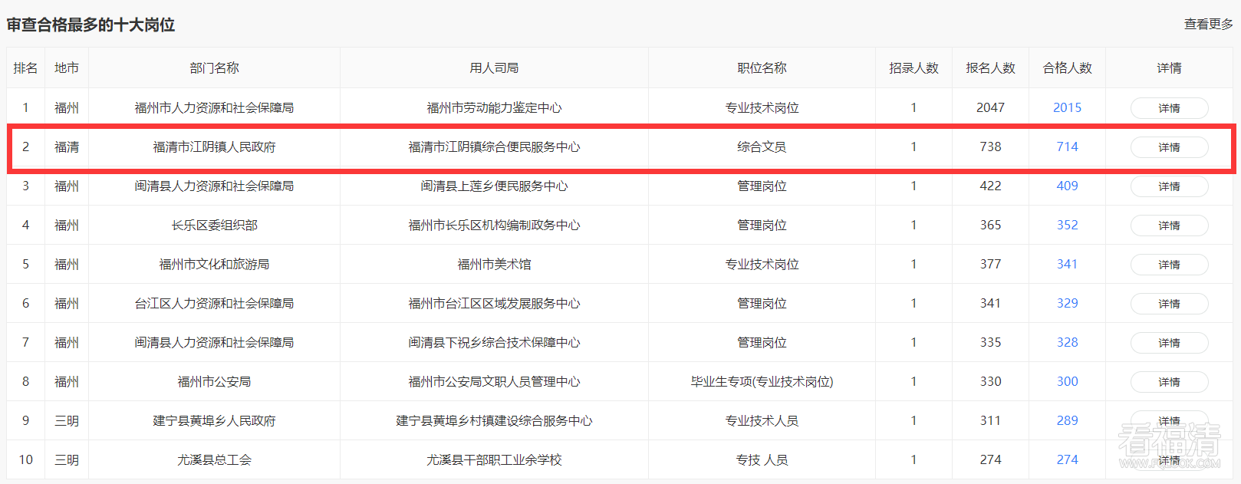Click 闽清县下祝乡综合技术保障中心 cell
This screenshot has width=1241, height=484.
494,342
